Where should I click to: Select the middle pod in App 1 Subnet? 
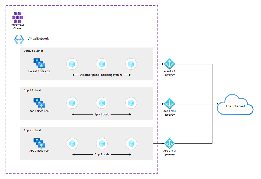(102, 103)
